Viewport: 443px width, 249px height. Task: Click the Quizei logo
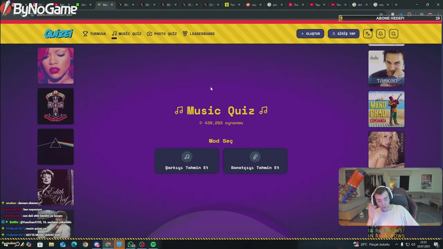pyautogui.click(x=58, y=34)
